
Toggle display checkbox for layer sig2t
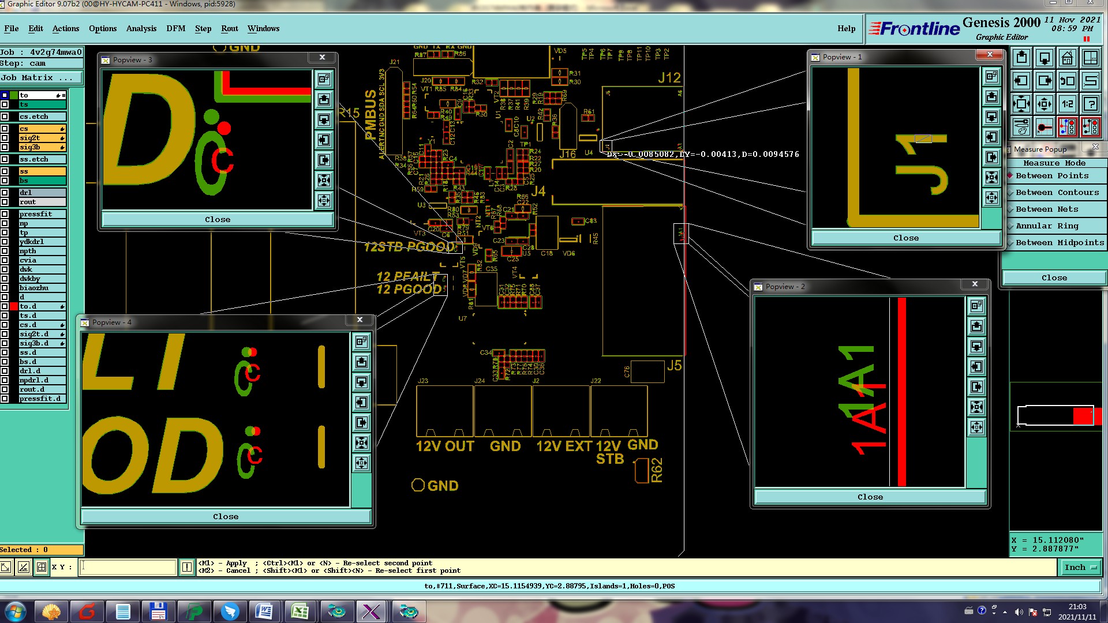(5, 138)
